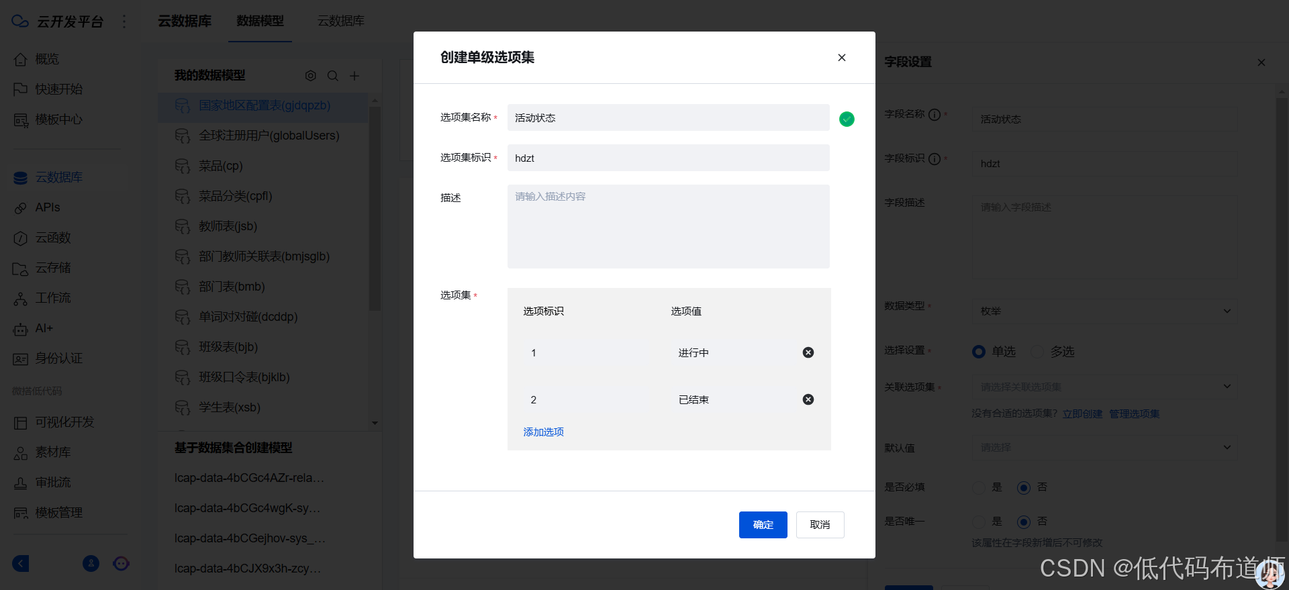Open APIs in the left sidebar
1289x590 pixels.
[48, 208]
